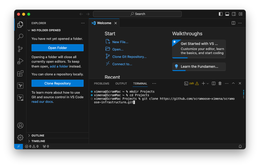This screenshot has height=168, width=260.
Task: Open the Extensions view
Action: [20, 73]
